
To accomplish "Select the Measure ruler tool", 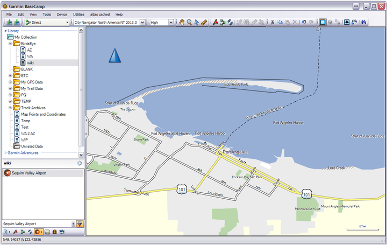I will 204,22.
